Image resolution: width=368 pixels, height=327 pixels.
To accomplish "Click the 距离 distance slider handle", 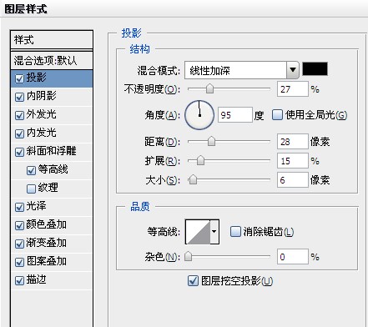I will point(211,141).
